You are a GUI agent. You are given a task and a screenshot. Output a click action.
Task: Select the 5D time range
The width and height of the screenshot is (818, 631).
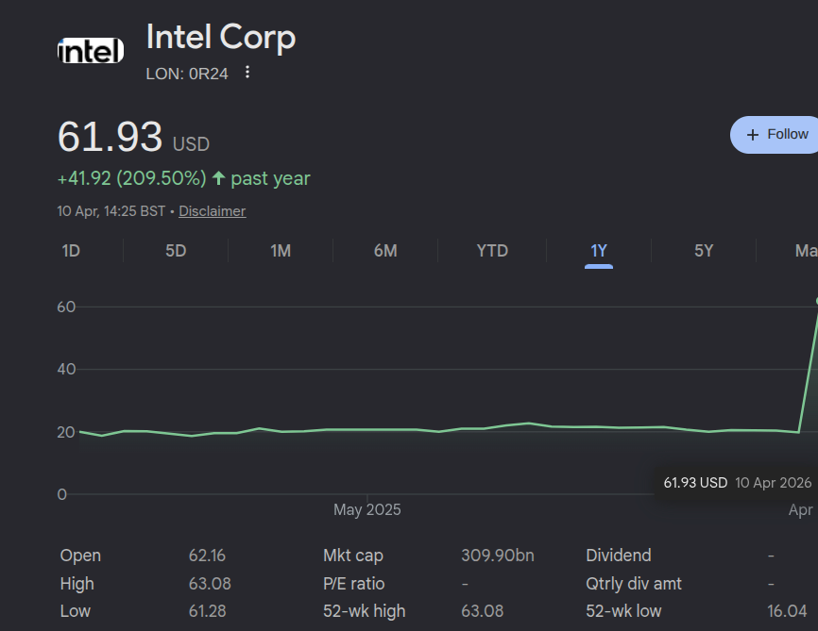tap(174, 250)
